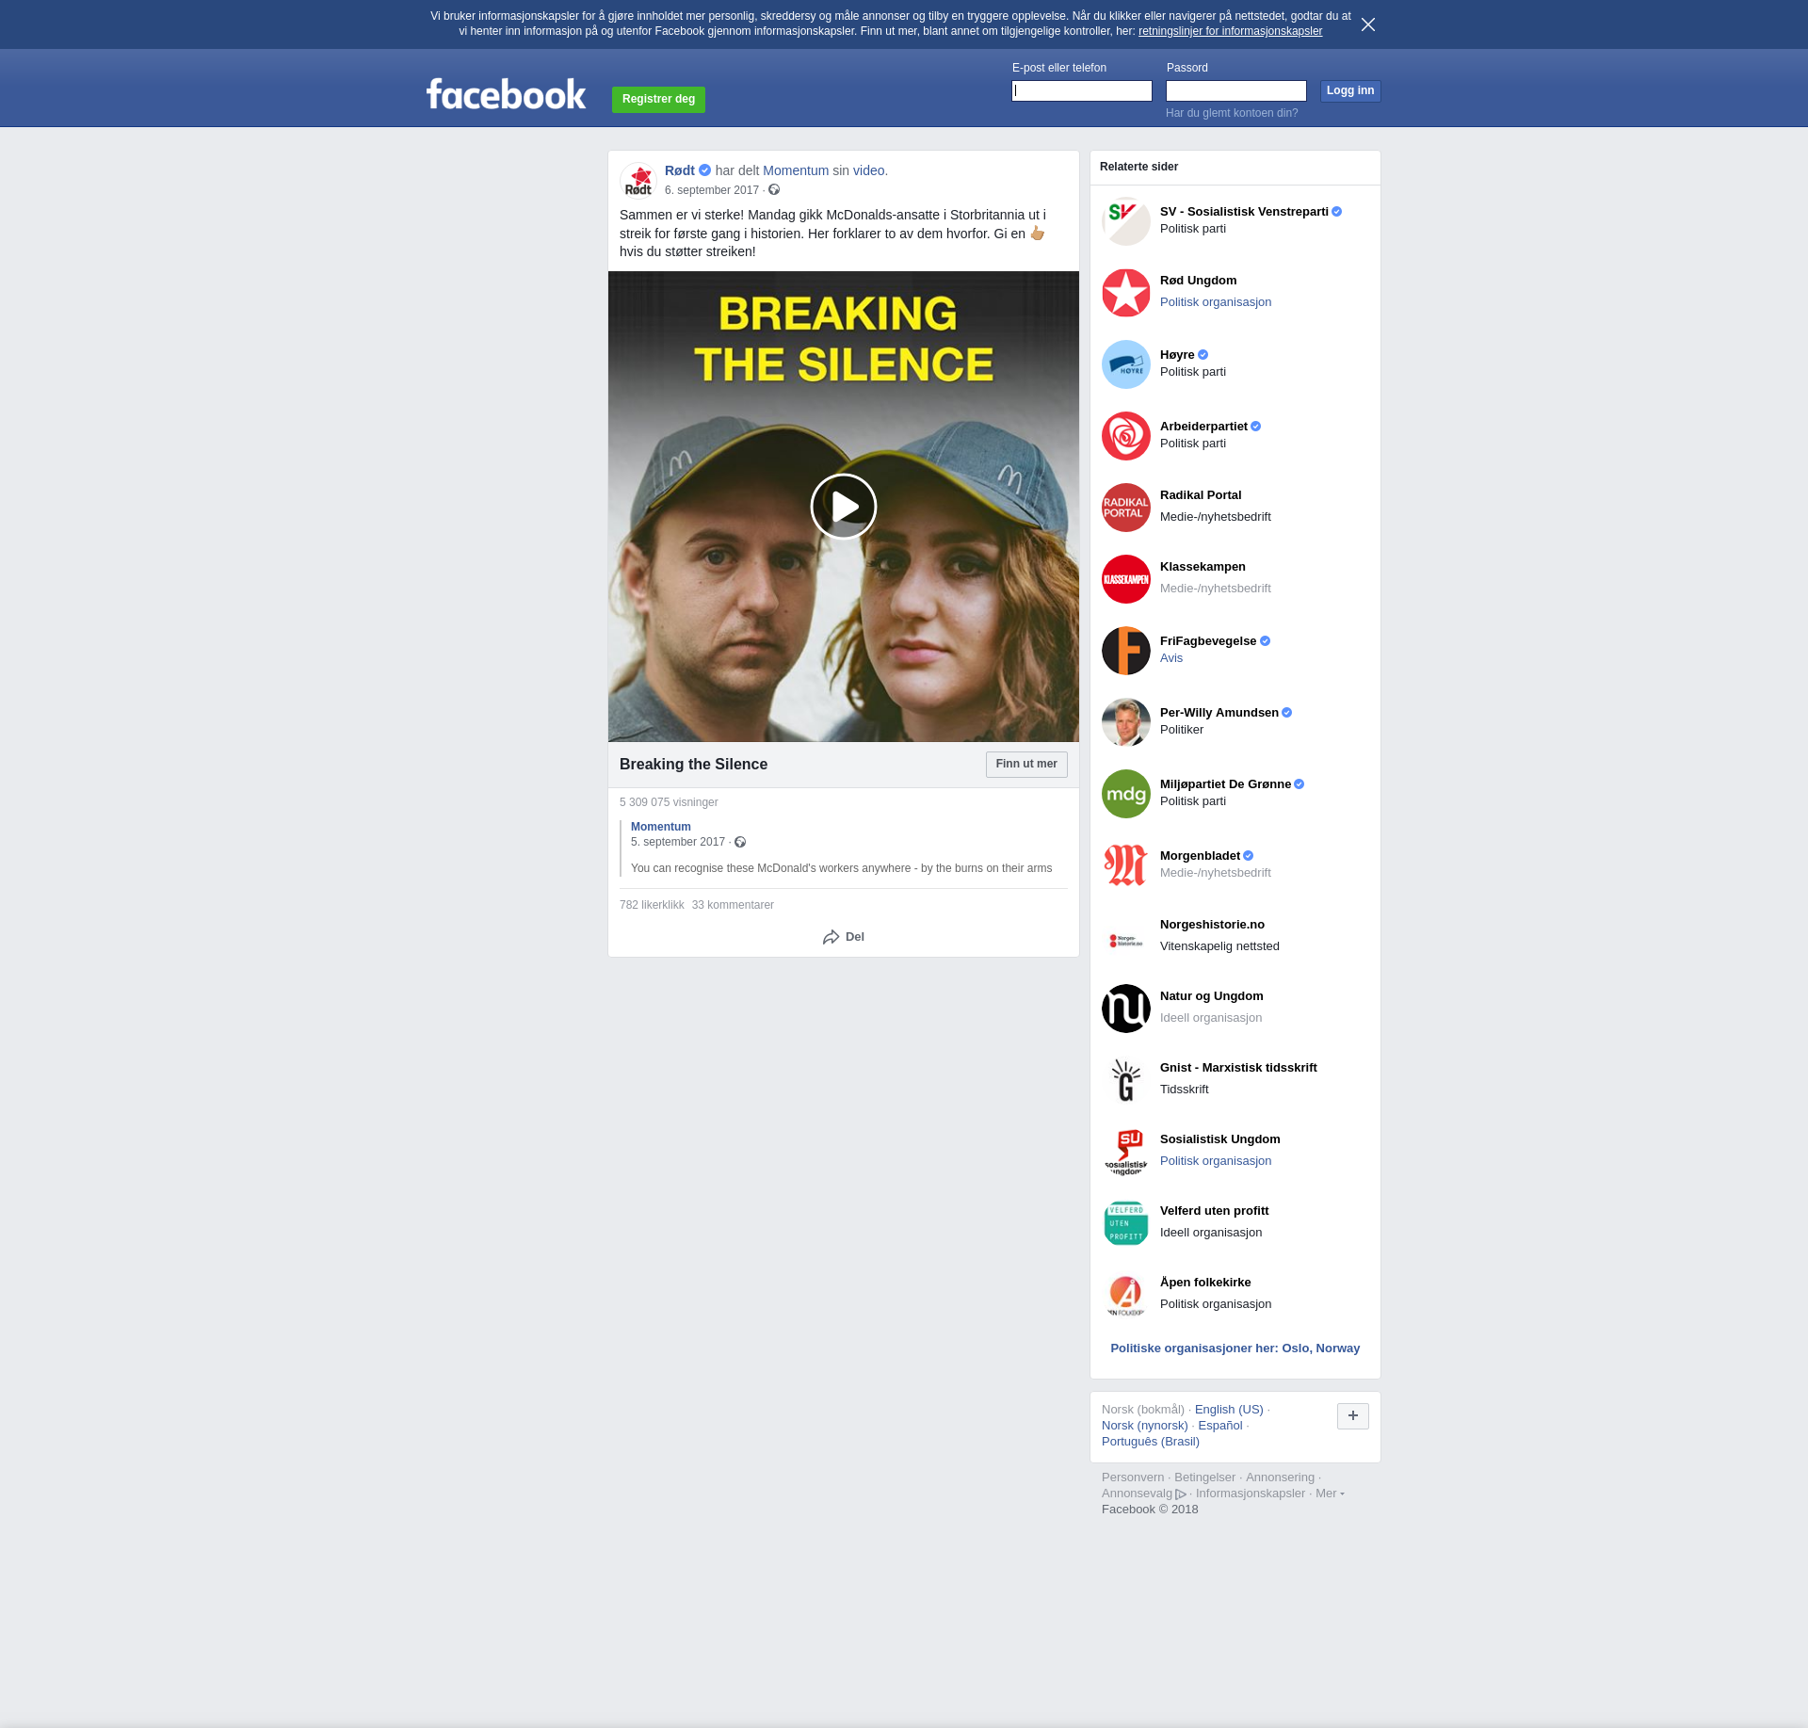Click the SV Sosialistisk Venstreparti logo
Image resolution: width=1808 pixels, height=1728 pixels.
click(1126, 221)
